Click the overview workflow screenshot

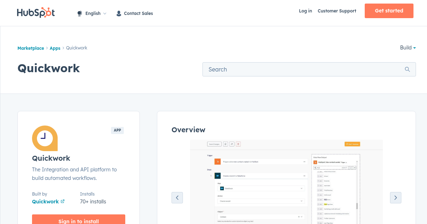[286, 182]
